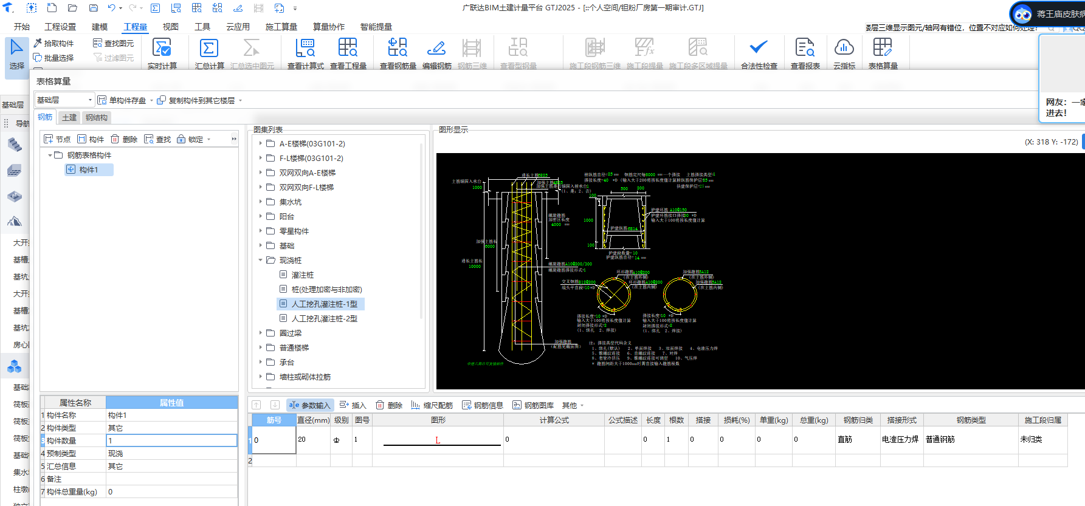Click 批量选择 tool
The height and width of the screenshot is (506, 1085).
tap(53, 58)
